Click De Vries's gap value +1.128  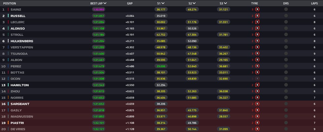coord(130,129)
